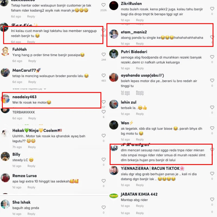Heart the JABATAN KIMIA 442 comment
Screen dimensions: 217x217
coord(212,199)
